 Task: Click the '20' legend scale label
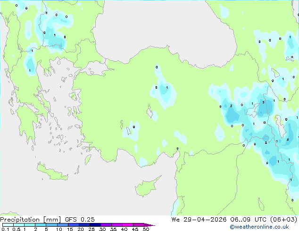point(81,229)
